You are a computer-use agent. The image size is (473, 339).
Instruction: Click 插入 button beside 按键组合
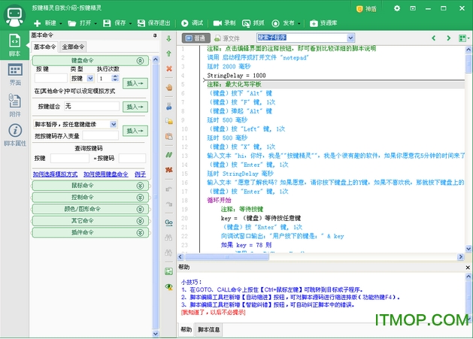(x=135, y=107)
